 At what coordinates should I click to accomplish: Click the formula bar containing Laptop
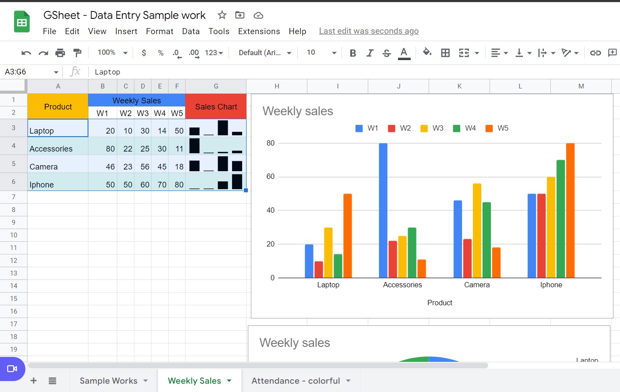[354, 72]
